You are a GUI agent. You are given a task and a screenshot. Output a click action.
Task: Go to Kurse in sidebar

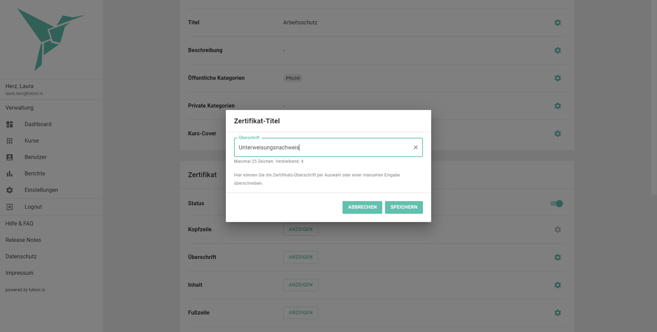(31, 141)
